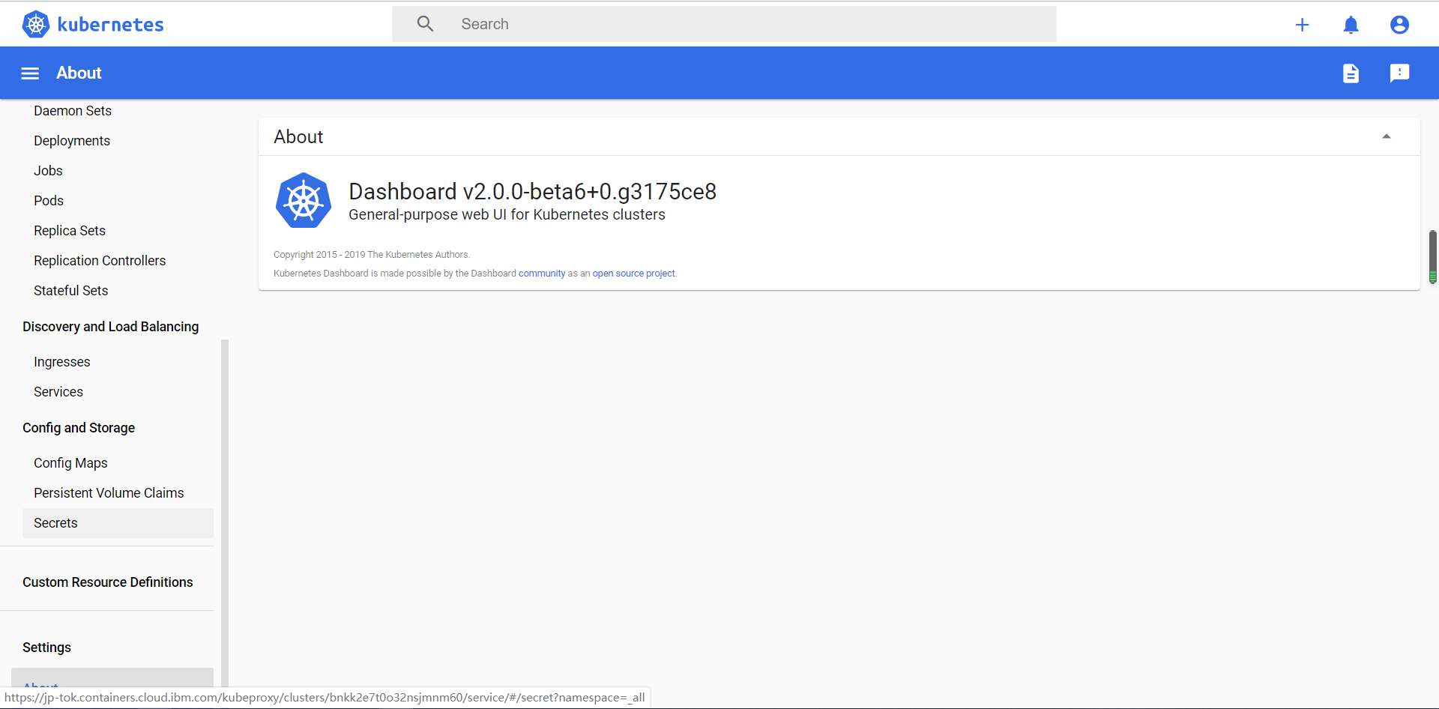The image size is (1439, 709).
Task: Select Stateful Sets
Action: 71,291
